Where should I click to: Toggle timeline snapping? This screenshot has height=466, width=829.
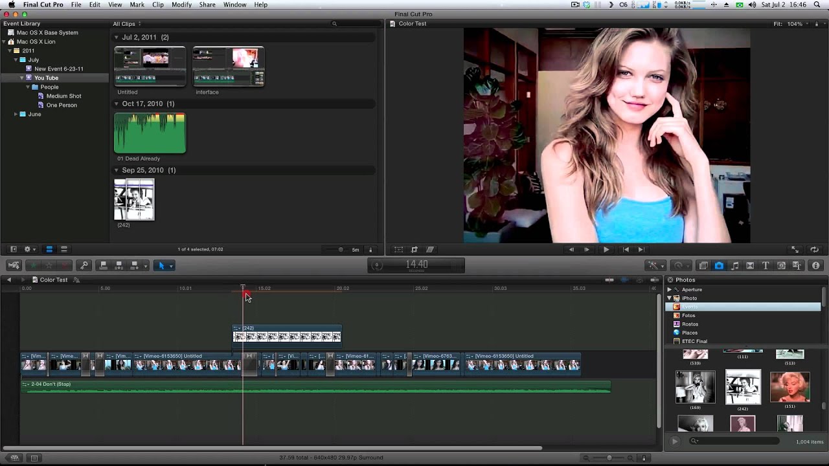(655, 280)
